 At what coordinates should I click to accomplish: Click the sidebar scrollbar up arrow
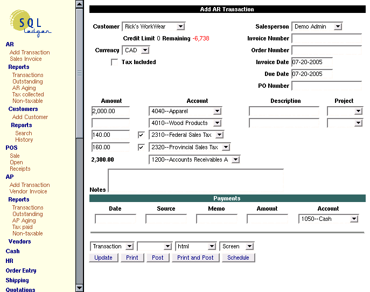(x=80, y=4)
